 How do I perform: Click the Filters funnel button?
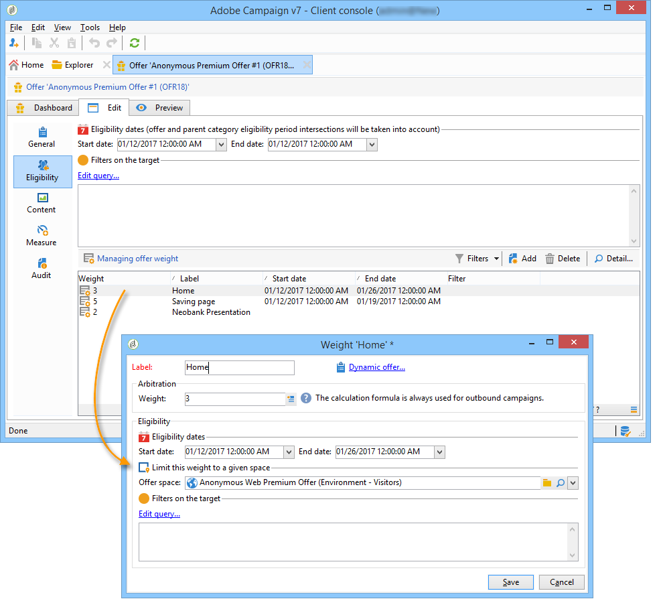(471, 259)
